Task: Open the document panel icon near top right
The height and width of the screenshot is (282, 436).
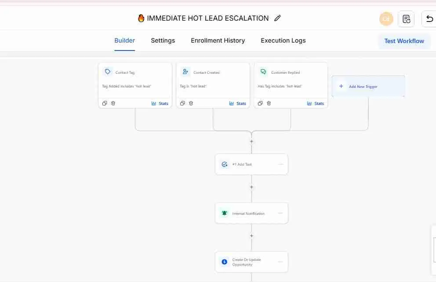Action: tap(406, 19)
